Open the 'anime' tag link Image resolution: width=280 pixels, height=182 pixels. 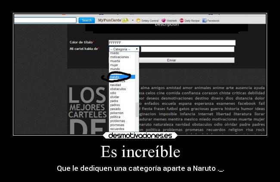point(218,88)
